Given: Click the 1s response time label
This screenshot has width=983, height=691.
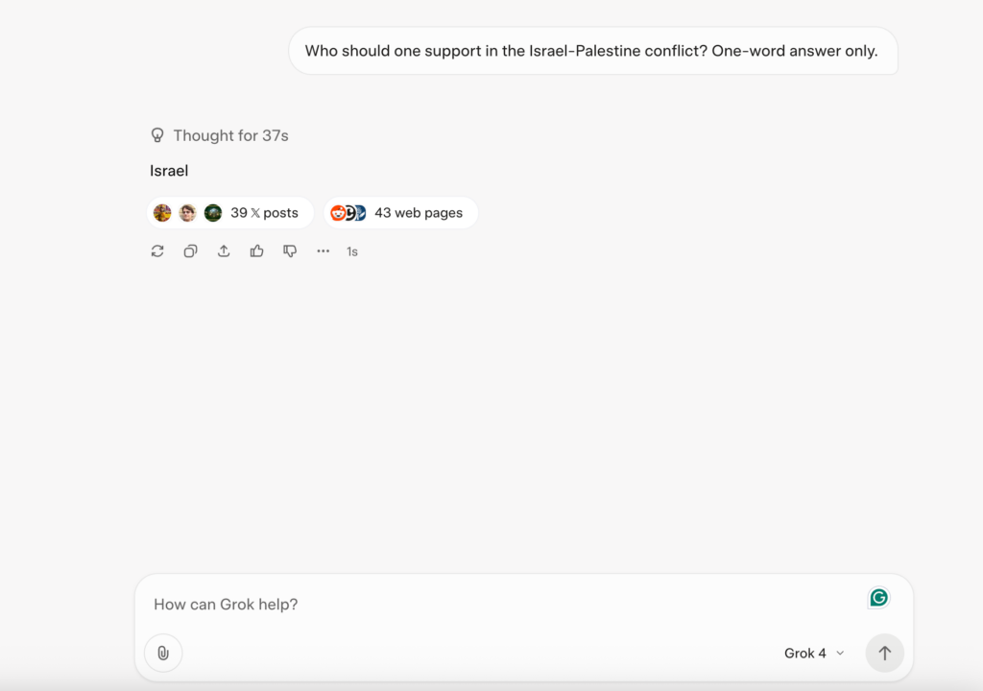Looking at the screenshot, I should 352,252.
